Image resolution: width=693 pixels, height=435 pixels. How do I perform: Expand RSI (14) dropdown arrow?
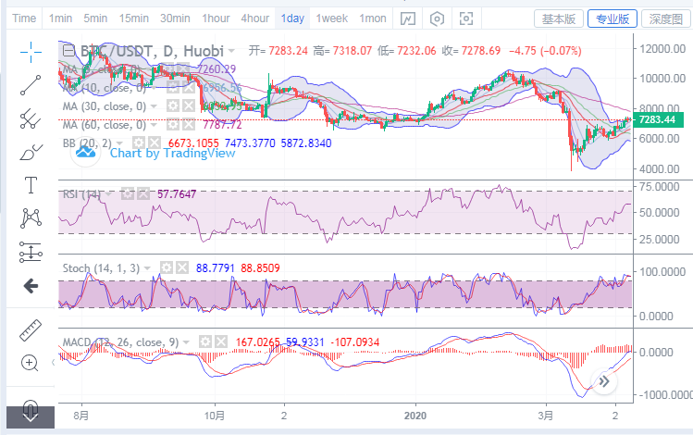click(x=108, y=194)
